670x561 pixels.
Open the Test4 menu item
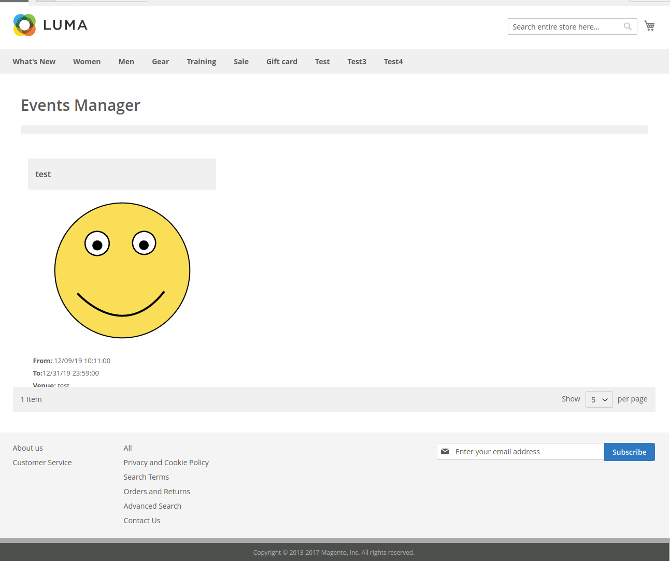coord(393,62)
